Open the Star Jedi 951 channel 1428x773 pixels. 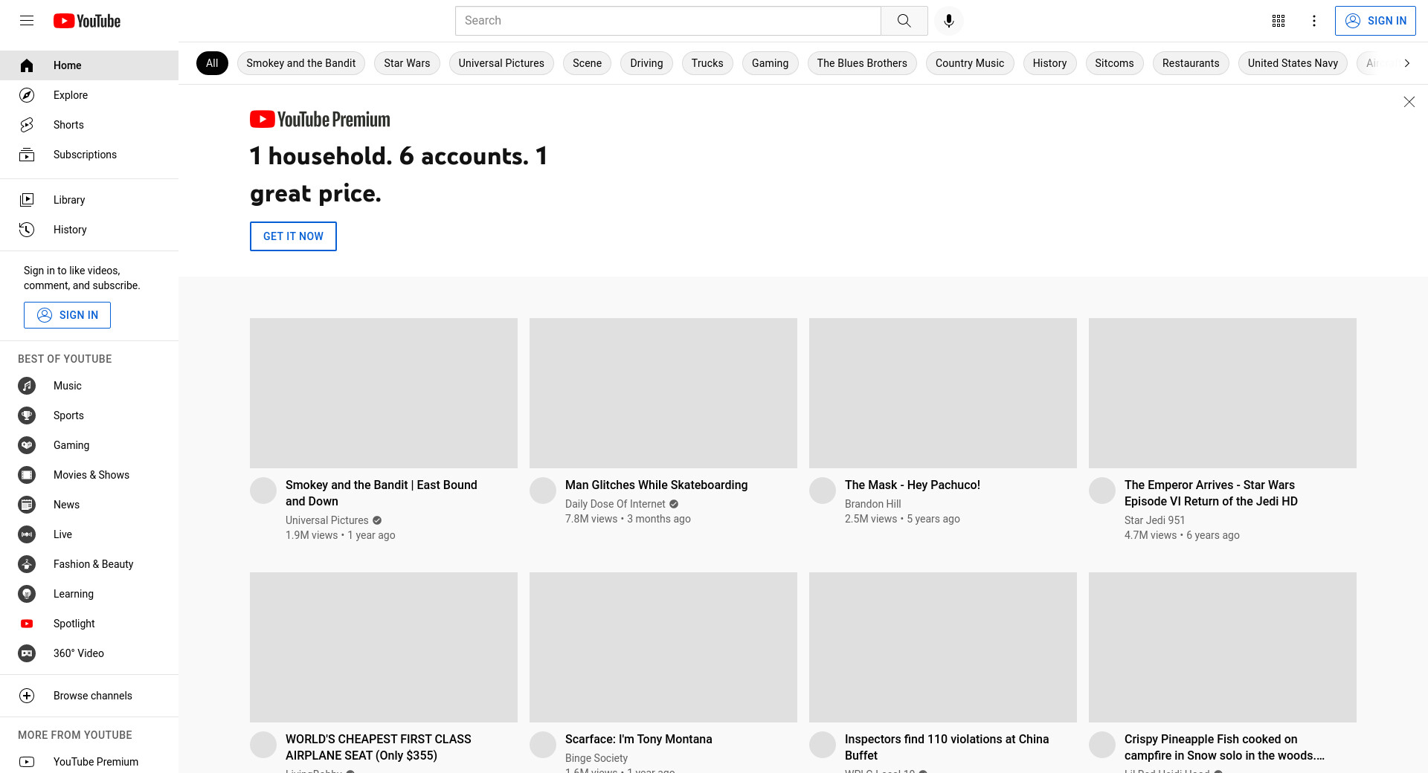click(1154, 520)
